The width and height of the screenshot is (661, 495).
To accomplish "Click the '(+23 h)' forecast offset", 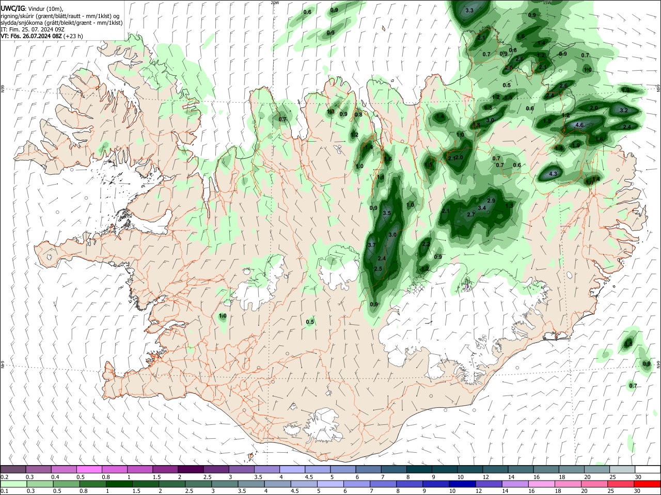I will click(x=73, y=36).
